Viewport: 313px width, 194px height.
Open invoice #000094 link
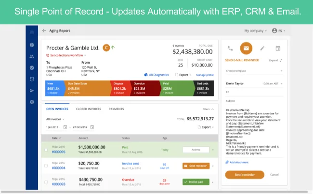(x=58, y=168)
